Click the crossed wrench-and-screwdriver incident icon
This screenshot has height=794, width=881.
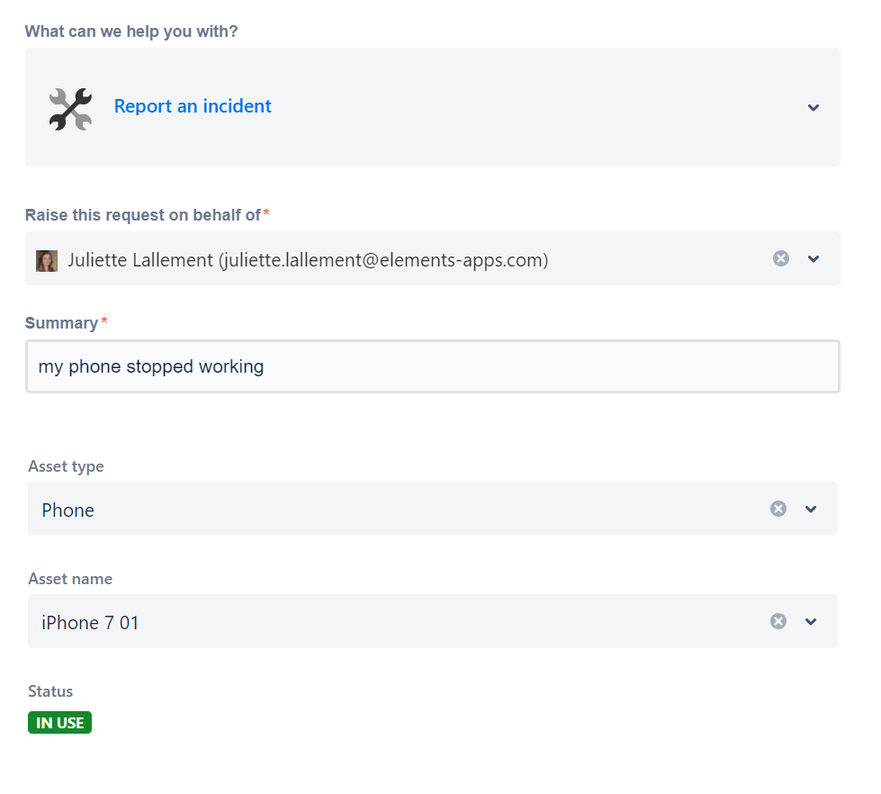tap(69, 107)
